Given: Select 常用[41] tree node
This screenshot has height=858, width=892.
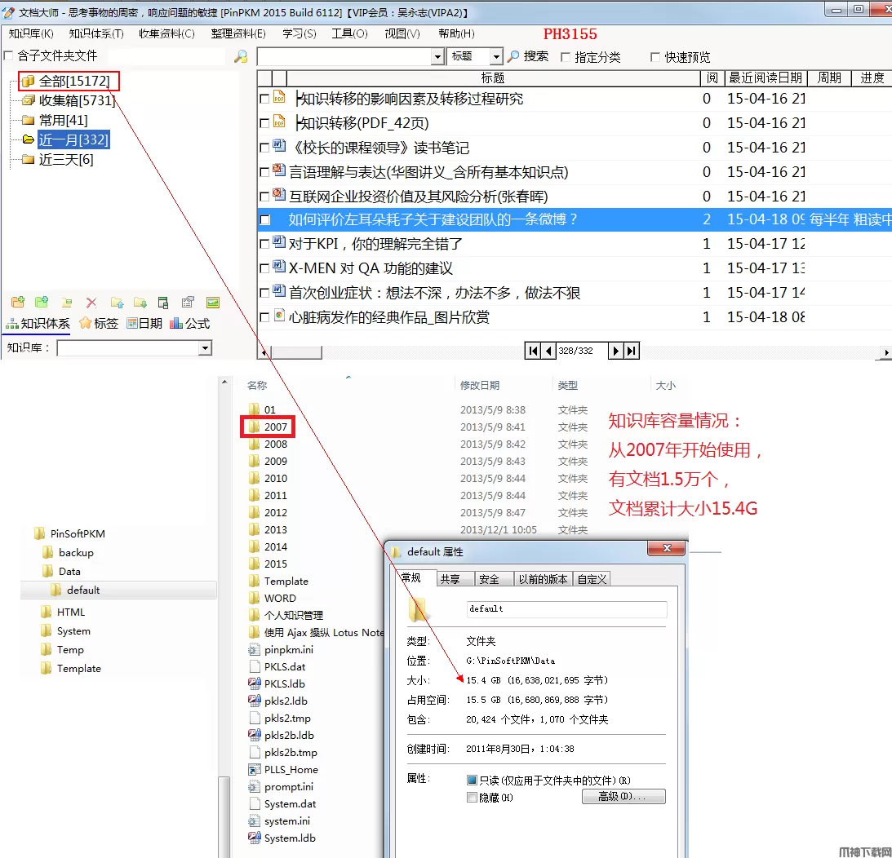Looking at the screenshot, I should click(x=63, y=120).
